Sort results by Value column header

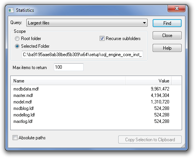[x=148, y=81]
